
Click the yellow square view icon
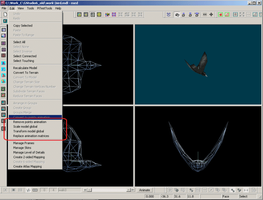(79, 14)
